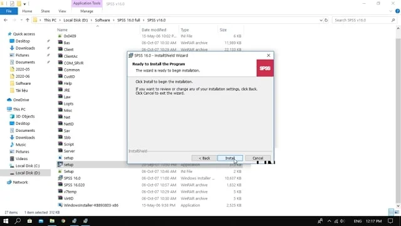Click Local Disk (D:) in address breadcrumb
The width and height of the screenshot is (401, 226).
pos(75,20)
